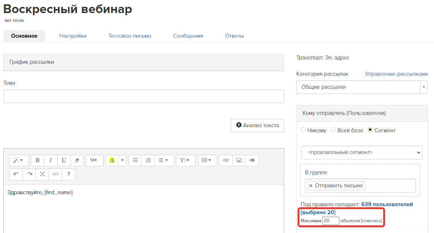The width and height of the screenshot is (434, 233).
Task: Click the eraser remove formatting icon
Action: [x=77, y=160]
